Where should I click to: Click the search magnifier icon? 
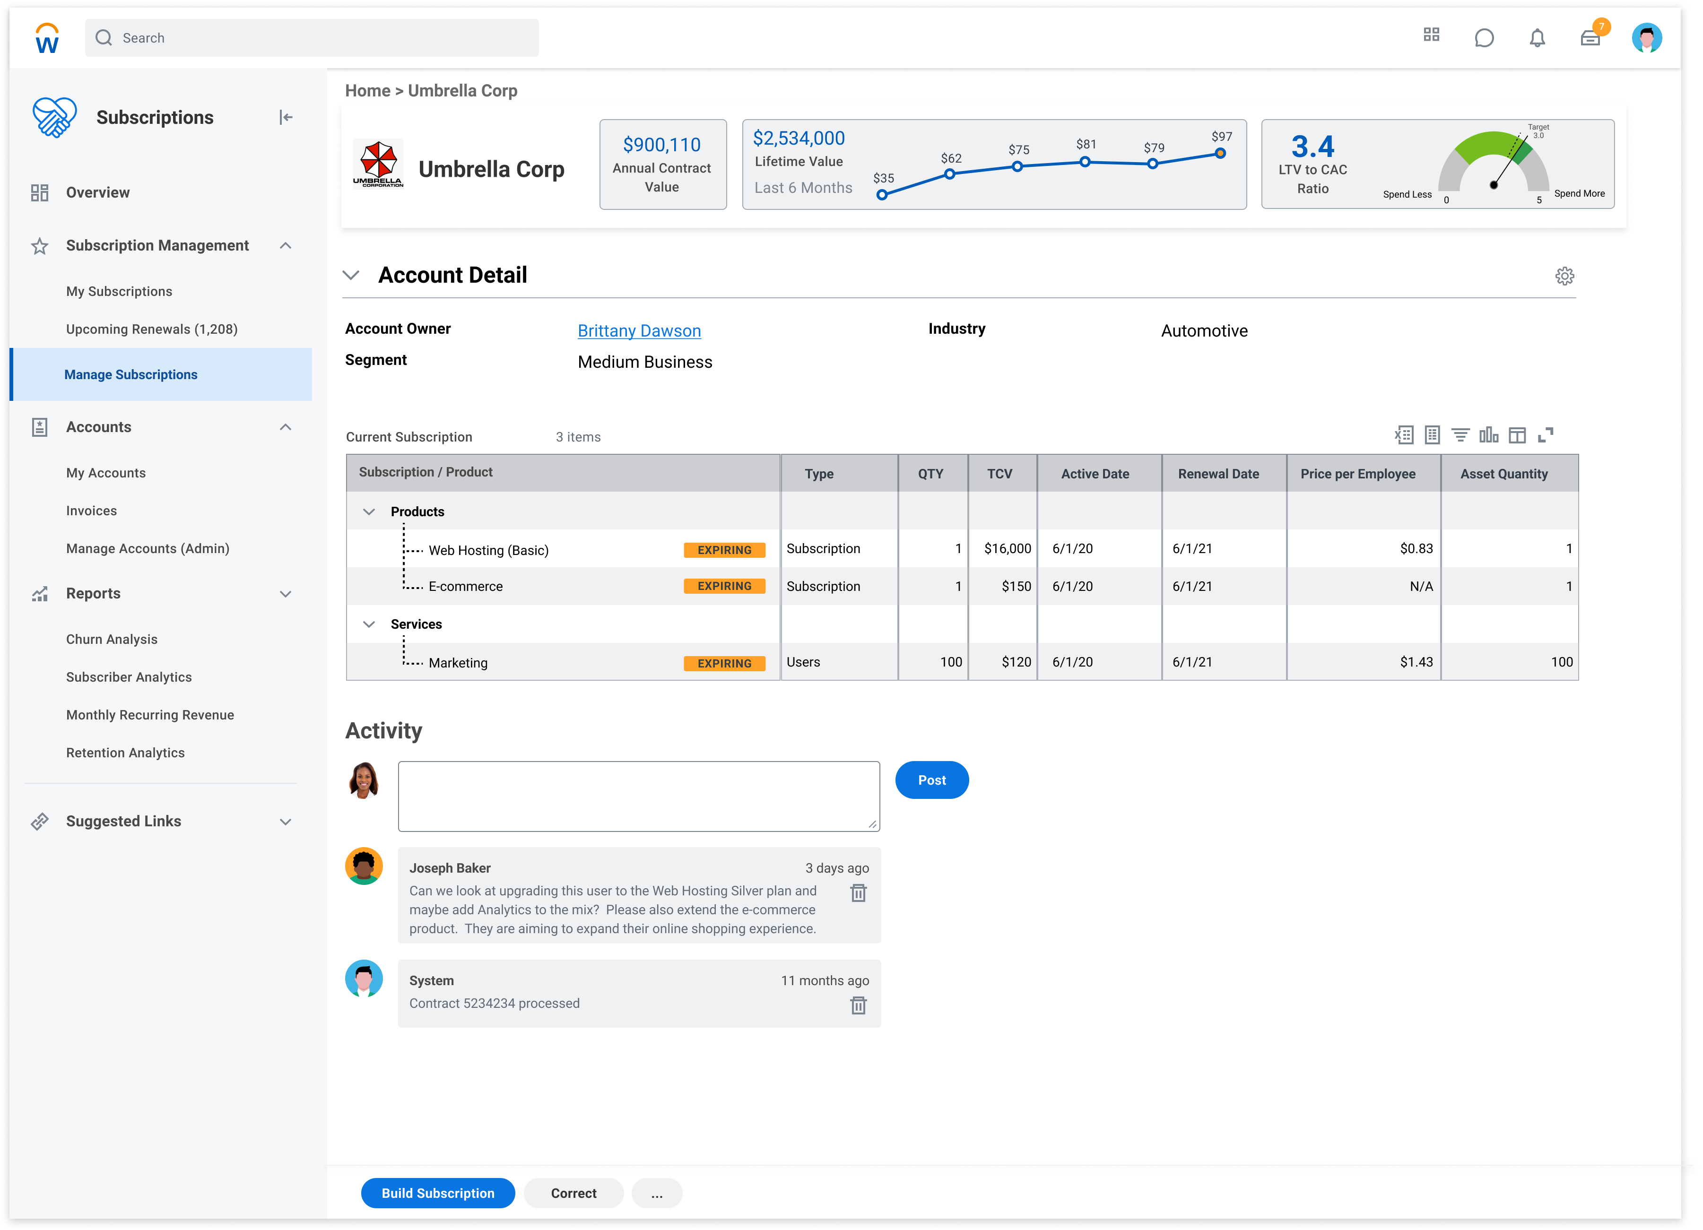coord(104,37)
